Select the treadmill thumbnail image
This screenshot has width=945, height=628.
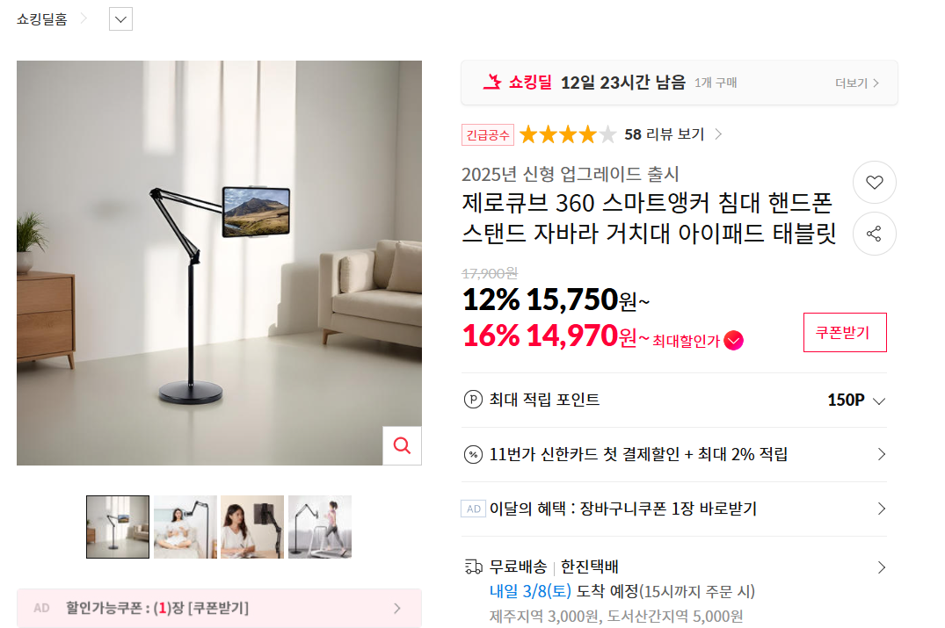coord(320,527)
